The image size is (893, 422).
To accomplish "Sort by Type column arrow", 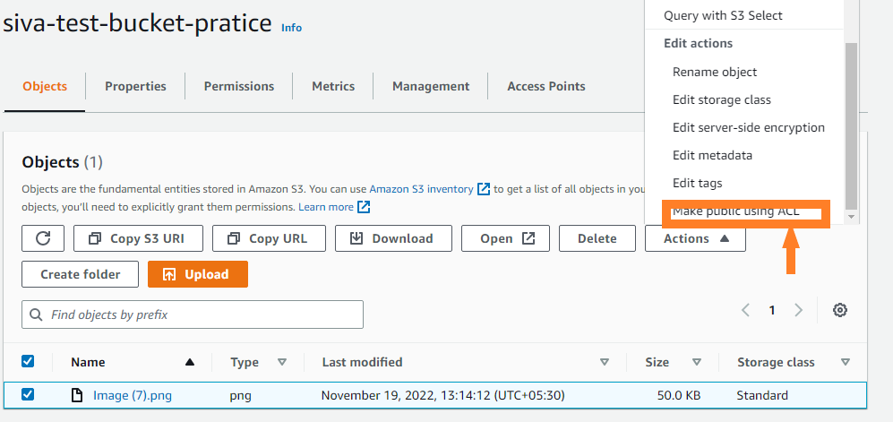I will [281, 362].
